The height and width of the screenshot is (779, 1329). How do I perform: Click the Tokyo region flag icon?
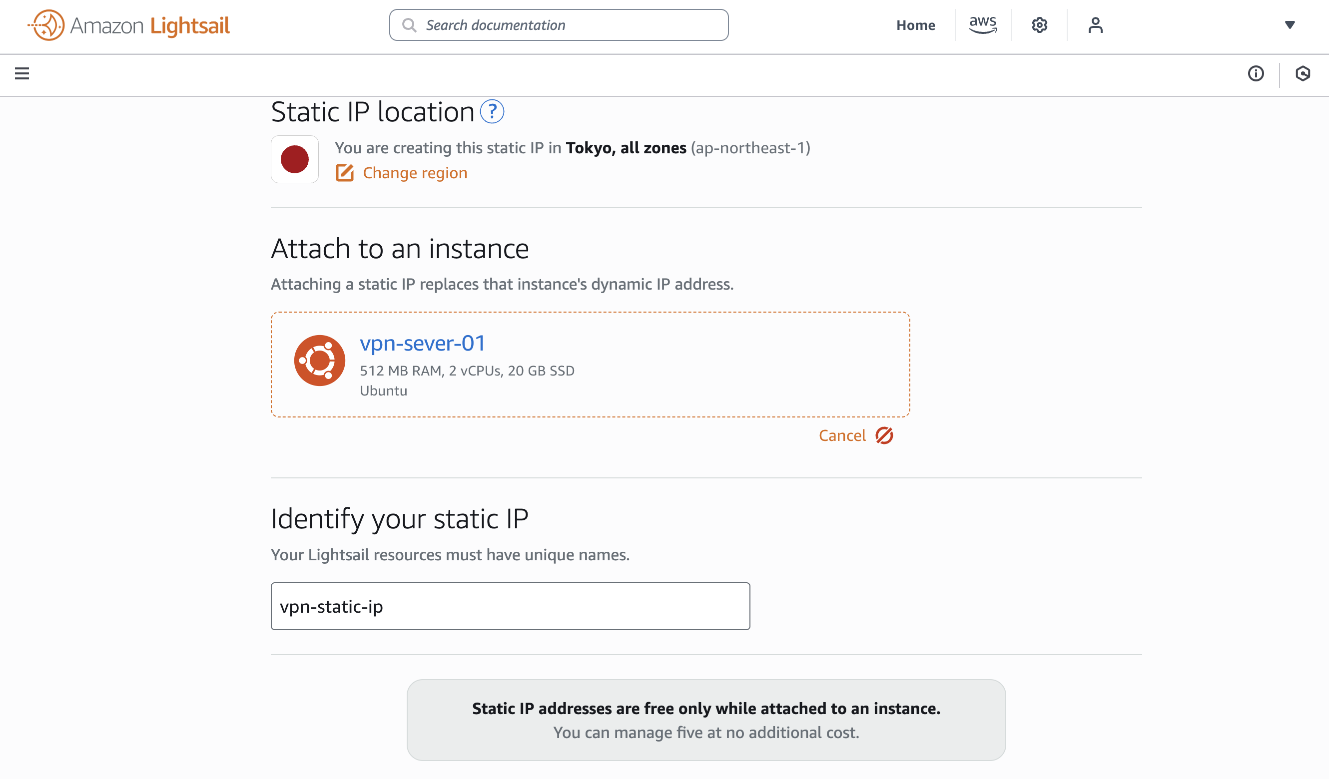(295, 159)
